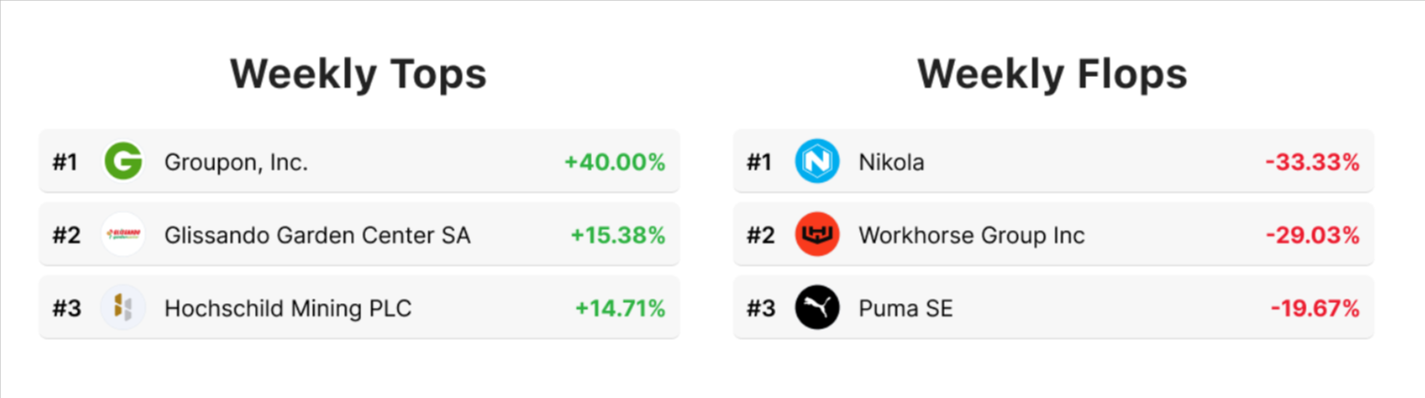Image resolution: width=1425 pixels, height=398 pixels.
Task: Select the Puma SE company name
Action: coord(905,308)
